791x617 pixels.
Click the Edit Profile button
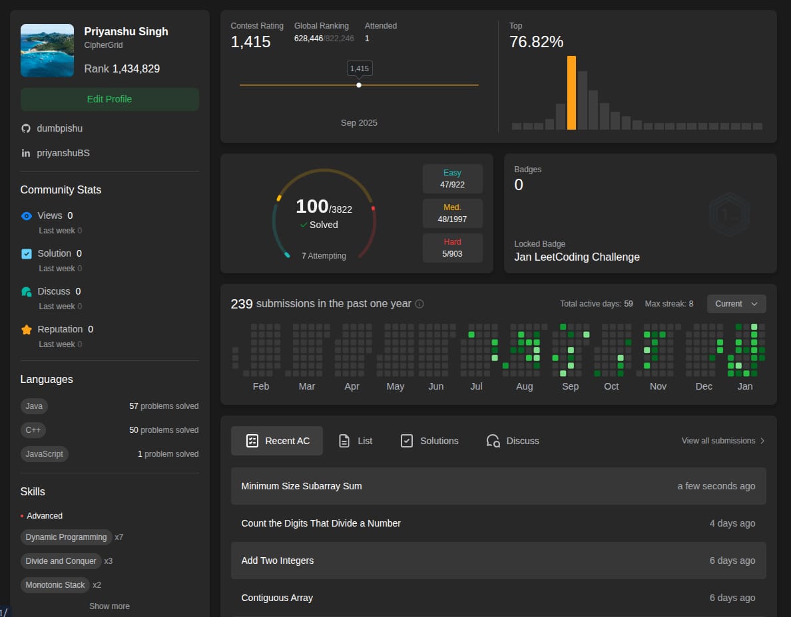click(x=109, y=99)
